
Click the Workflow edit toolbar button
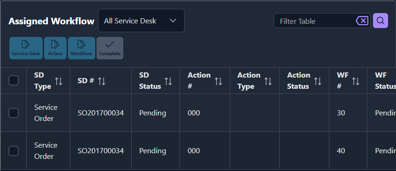82,48
